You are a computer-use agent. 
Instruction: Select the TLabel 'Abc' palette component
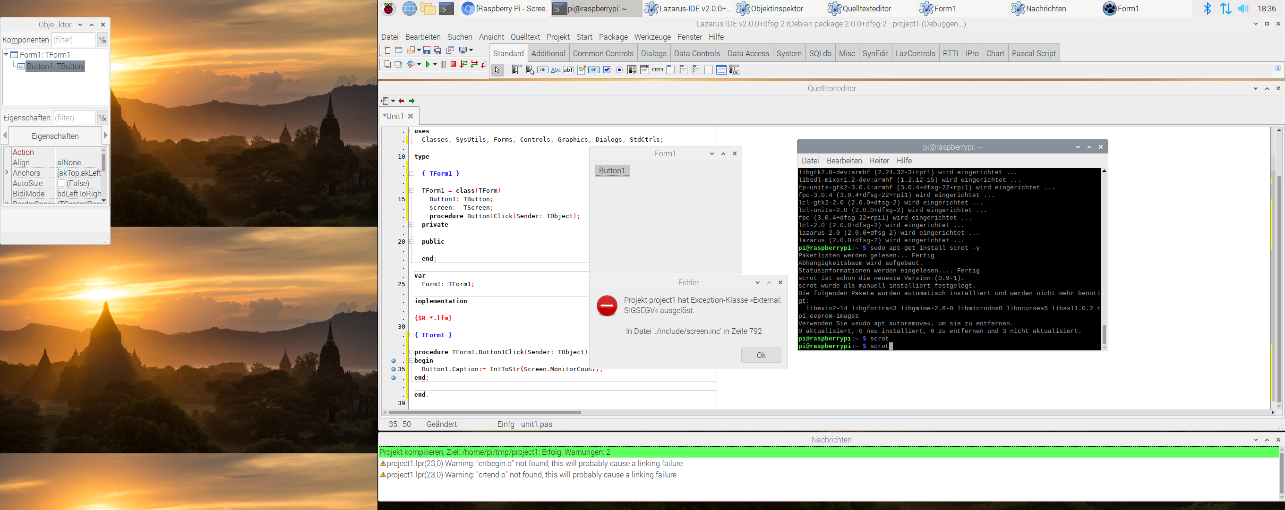tap(555, 70)
